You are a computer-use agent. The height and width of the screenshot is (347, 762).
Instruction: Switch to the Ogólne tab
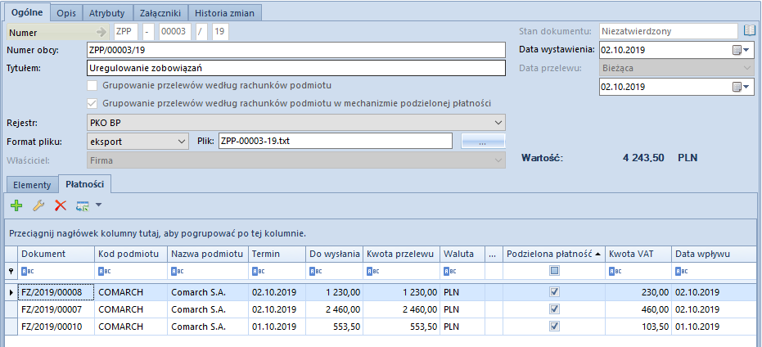pyautogui.click(x=27, y=12)
